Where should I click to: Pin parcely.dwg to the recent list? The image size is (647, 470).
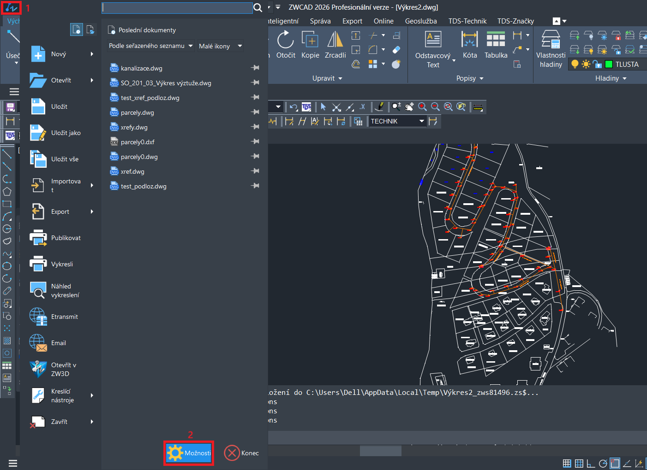coord(255,112)
